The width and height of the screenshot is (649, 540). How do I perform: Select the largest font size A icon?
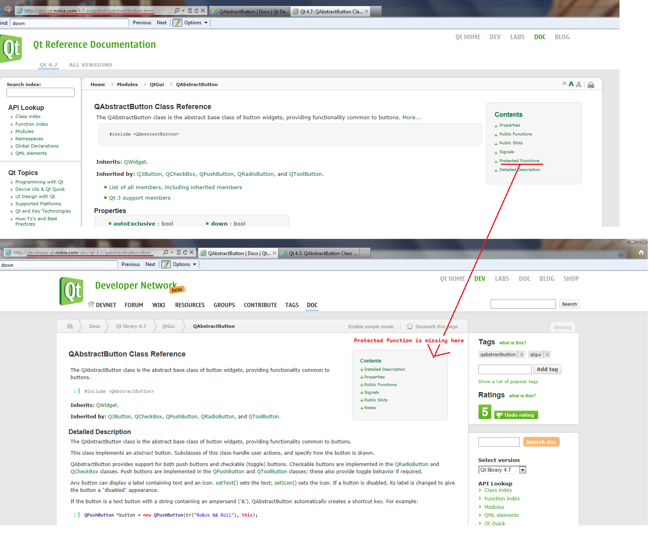[579, 84]
